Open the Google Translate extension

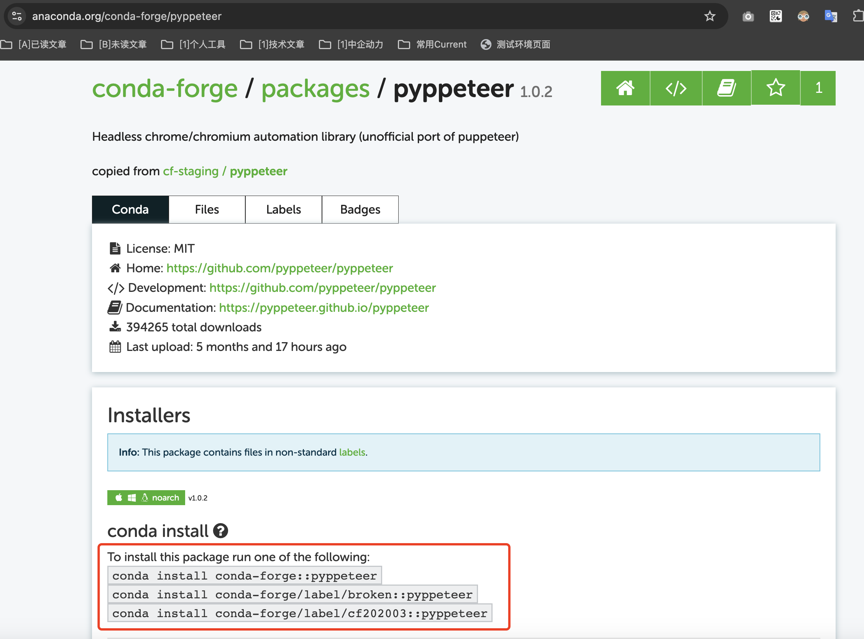[x=830, y=16]
